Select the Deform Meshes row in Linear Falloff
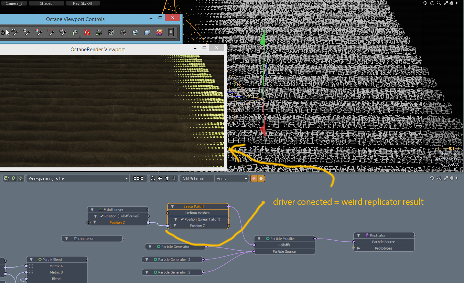Screen dimensions: 464x283 tap(197, 213)
